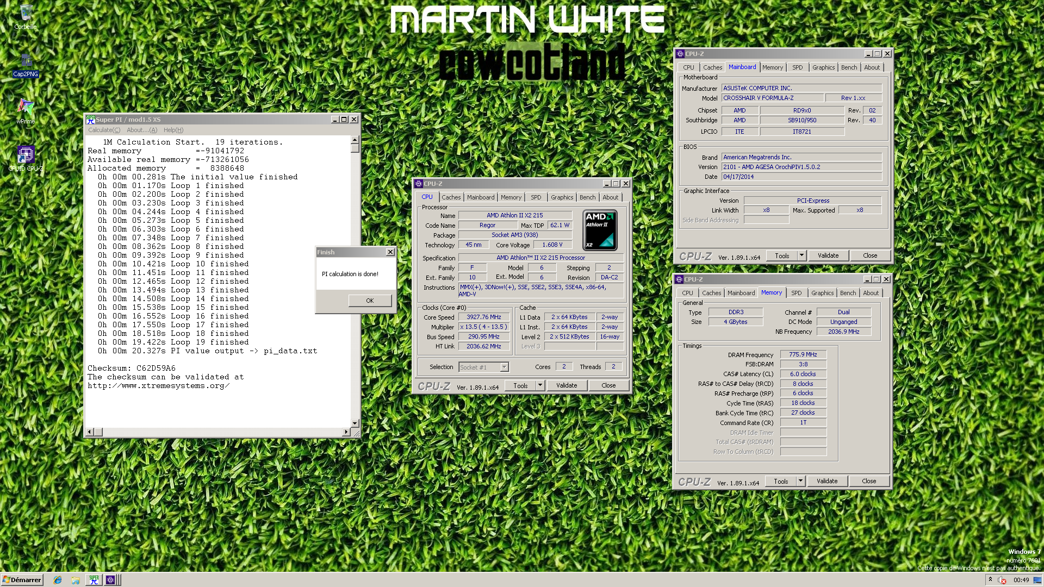Click Super PI horizontal scrollbar right arrow
Screen dimensions: 1044x587
(x=346, y=432)
